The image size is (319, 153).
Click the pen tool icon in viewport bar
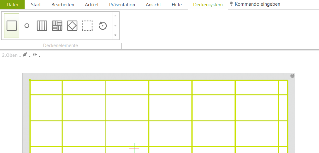coord(25,55)
